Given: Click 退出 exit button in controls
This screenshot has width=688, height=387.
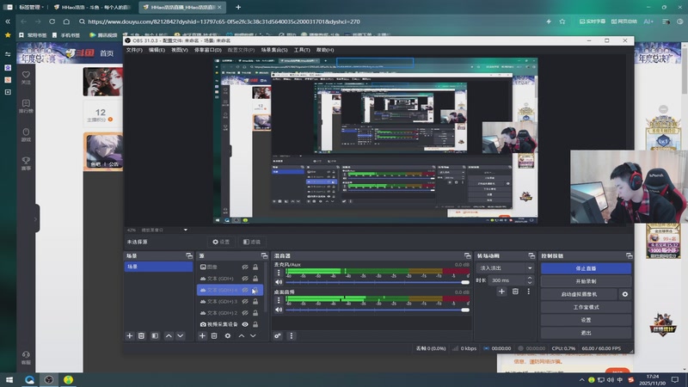Looking at the screenshot, I should 586,333.
